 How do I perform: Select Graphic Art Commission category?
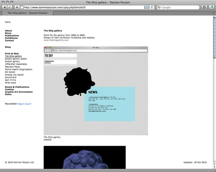(19, 92)
